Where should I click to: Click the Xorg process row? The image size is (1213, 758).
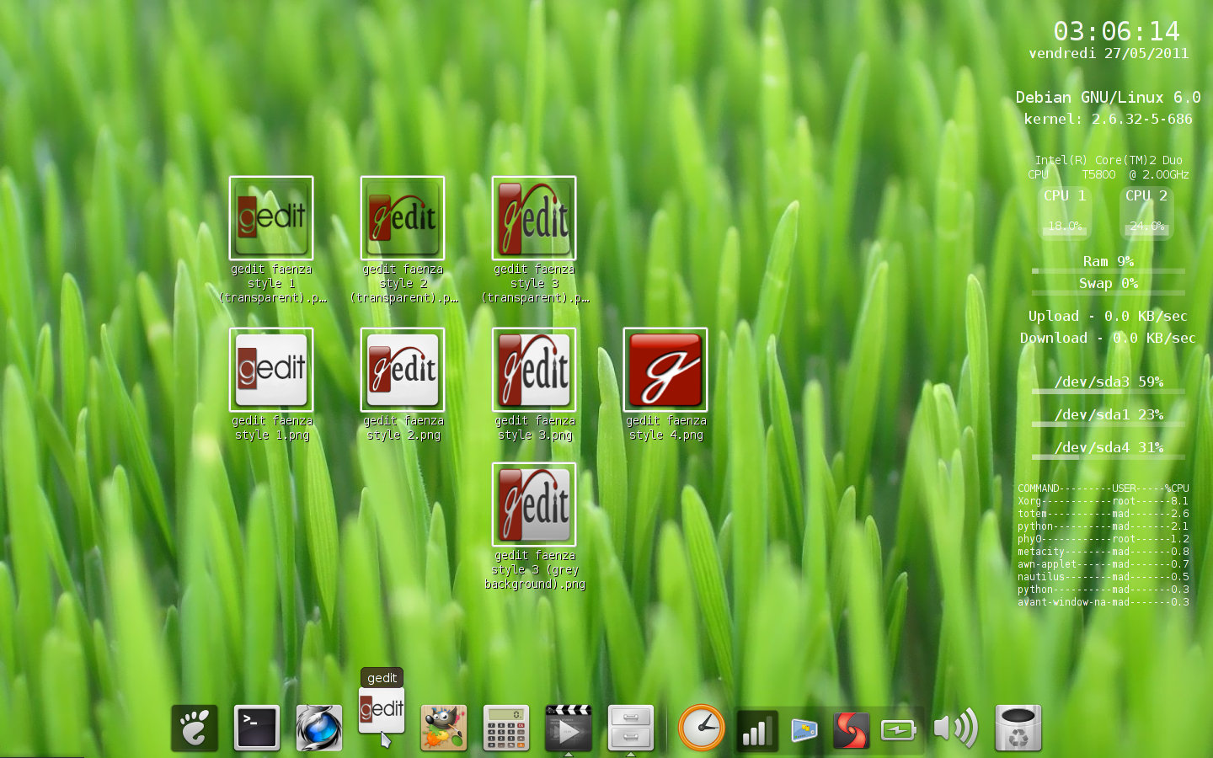(x=1103, y=501)
